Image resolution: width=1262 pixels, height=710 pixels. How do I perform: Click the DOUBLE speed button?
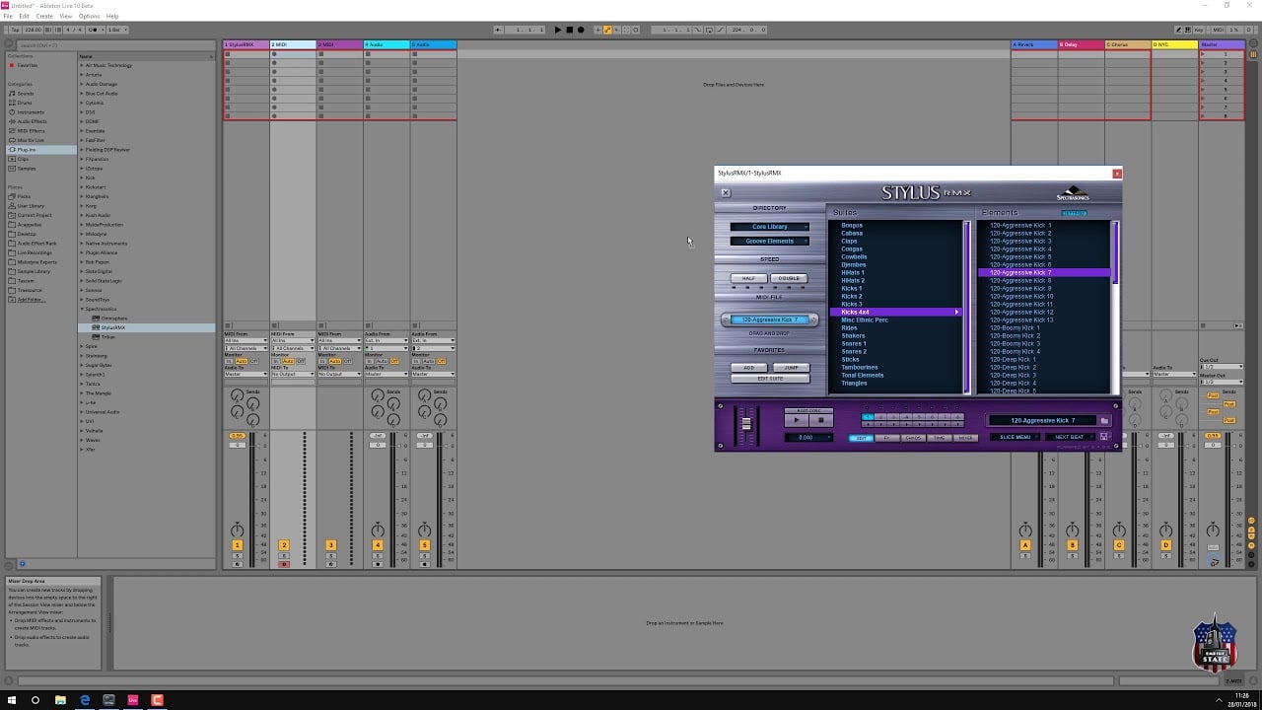[789, 278]
